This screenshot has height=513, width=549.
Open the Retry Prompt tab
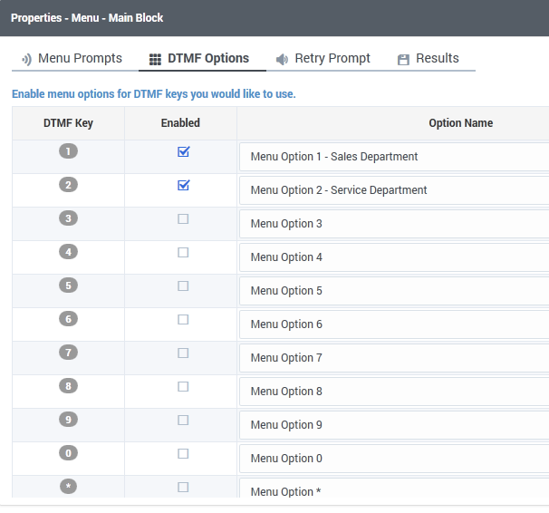pos(323,58)
